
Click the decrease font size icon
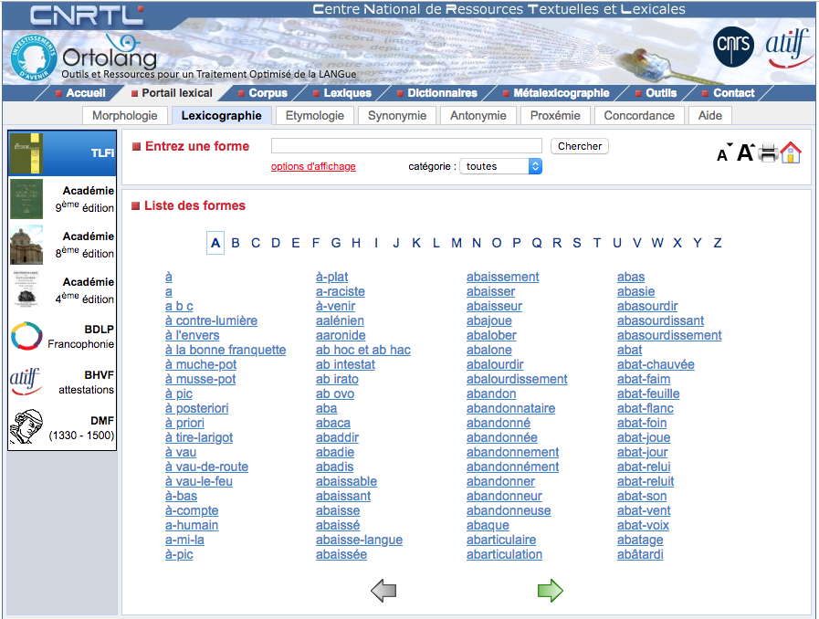tap(724, 153)
